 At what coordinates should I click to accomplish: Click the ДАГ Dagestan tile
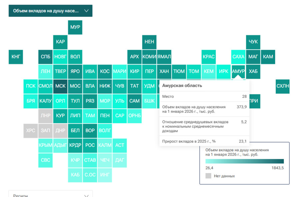(120, 160)
